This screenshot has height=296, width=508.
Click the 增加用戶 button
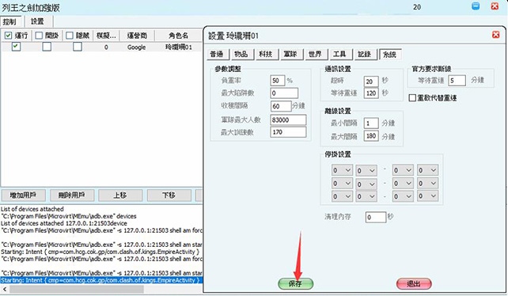(23, 195)
